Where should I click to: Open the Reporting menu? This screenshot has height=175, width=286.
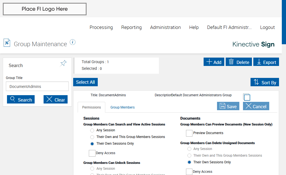[131, 27]
